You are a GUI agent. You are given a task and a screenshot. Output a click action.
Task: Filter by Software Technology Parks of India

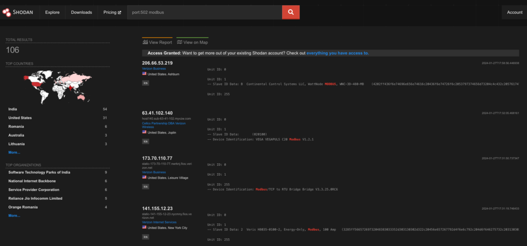pyautogui.click(x=39, y=172)
